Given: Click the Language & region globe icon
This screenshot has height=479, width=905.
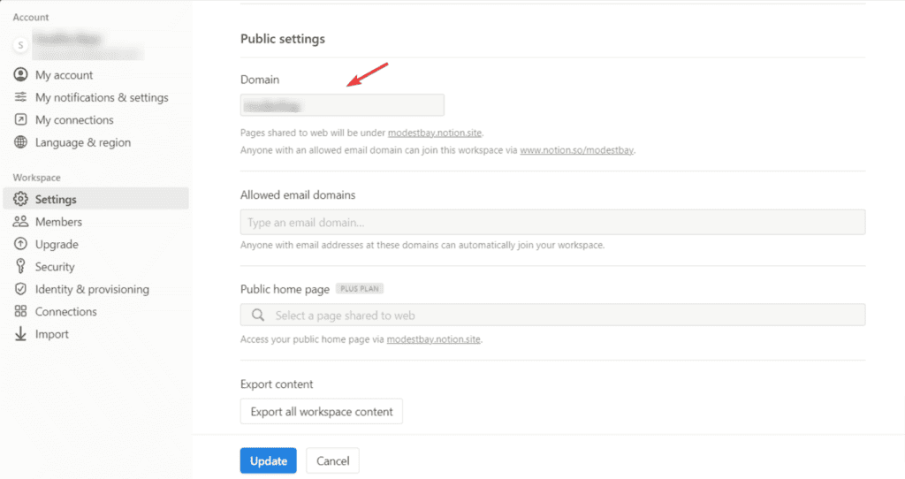Looking at the screenshot, I should 20,142.
